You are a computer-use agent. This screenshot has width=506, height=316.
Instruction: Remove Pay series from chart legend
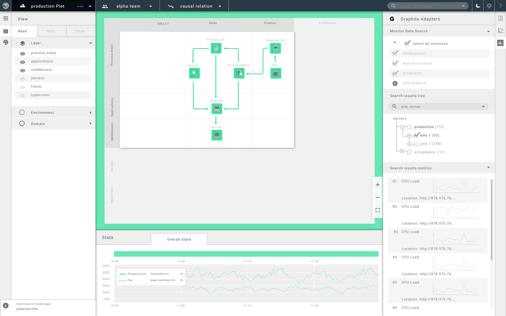182,280
